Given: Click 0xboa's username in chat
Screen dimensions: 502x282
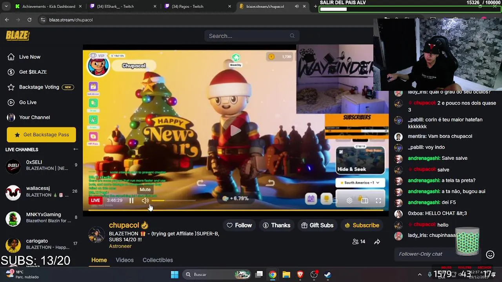Looking at the screenshot, I should [415, 213].
